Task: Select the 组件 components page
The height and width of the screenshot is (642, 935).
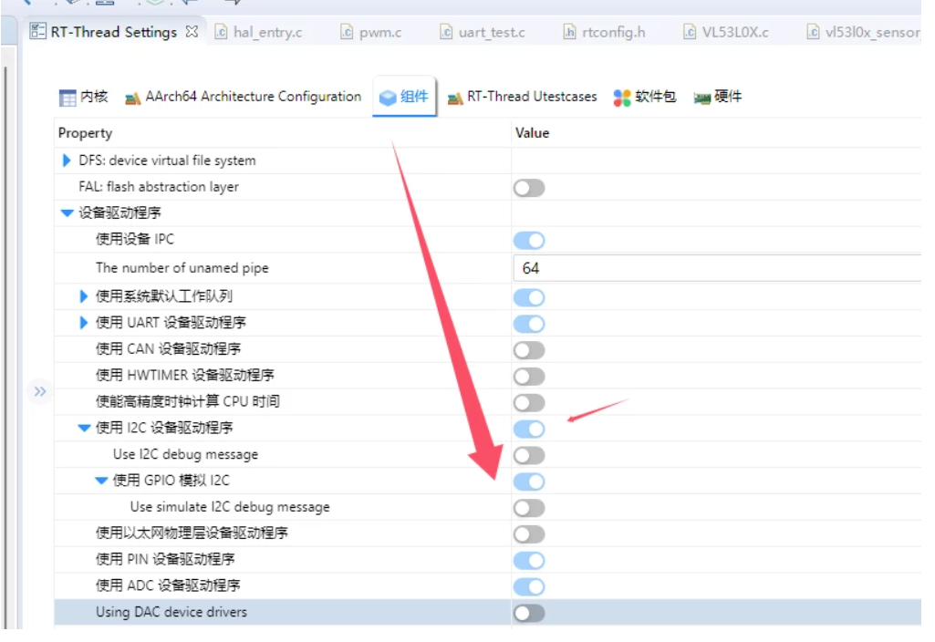Action: click(404, 97)
